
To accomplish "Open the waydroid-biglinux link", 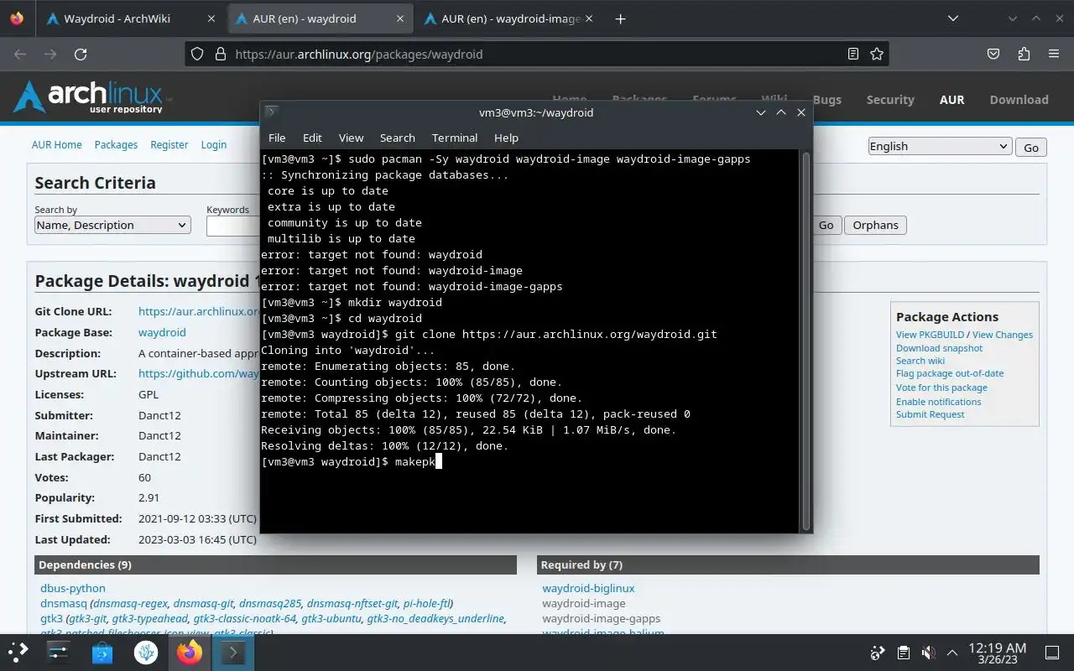I will 588,588.
